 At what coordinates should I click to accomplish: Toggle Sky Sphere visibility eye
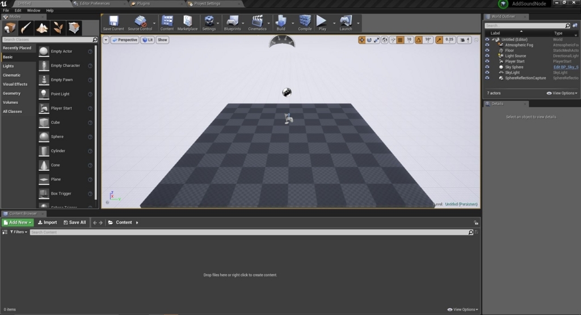click(487, 67)
